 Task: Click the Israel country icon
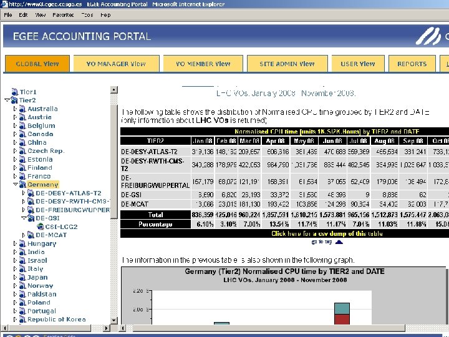[x=22, y=260]
